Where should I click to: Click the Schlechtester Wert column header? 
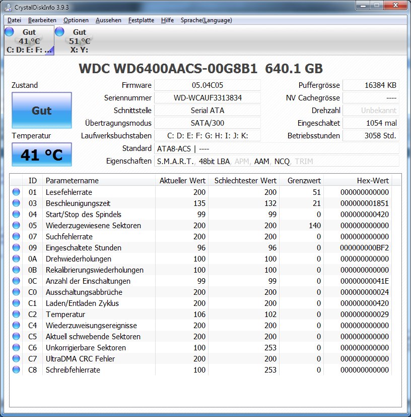[244, 181]
